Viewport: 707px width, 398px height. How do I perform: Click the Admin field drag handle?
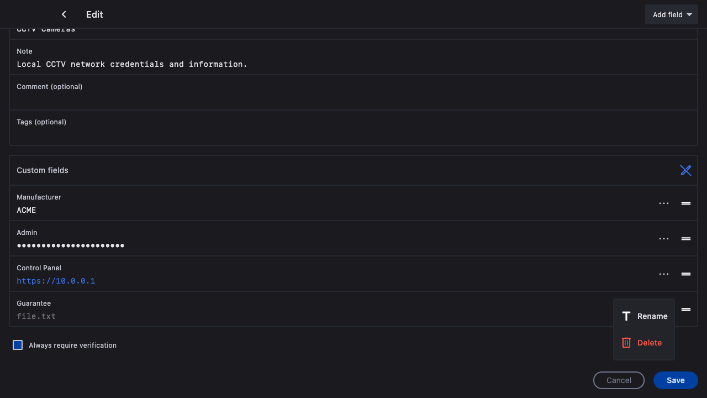(686, 239)
